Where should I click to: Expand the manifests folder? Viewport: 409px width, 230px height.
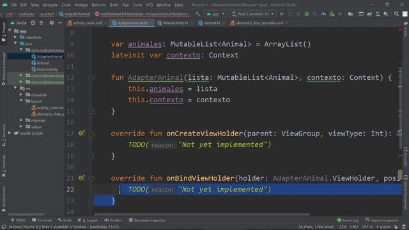coord(15,37)
